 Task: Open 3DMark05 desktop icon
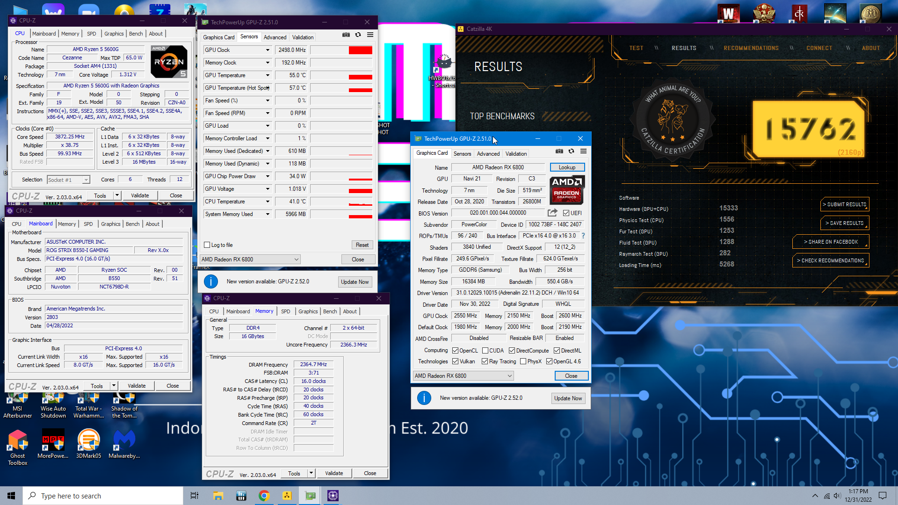point(88,444)
